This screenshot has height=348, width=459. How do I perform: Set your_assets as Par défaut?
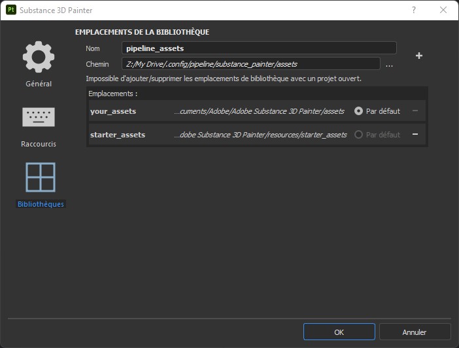click(x=358, y=111)
